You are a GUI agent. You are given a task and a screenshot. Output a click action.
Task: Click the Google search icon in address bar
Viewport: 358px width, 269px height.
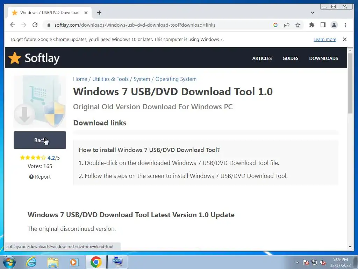275,25
